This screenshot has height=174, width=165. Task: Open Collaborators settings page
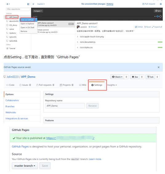coord(12,100)
